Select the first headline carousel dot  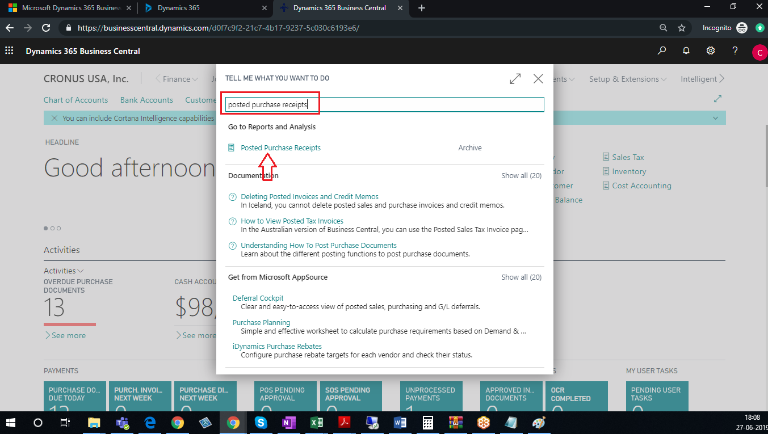[x=46, y=228]
